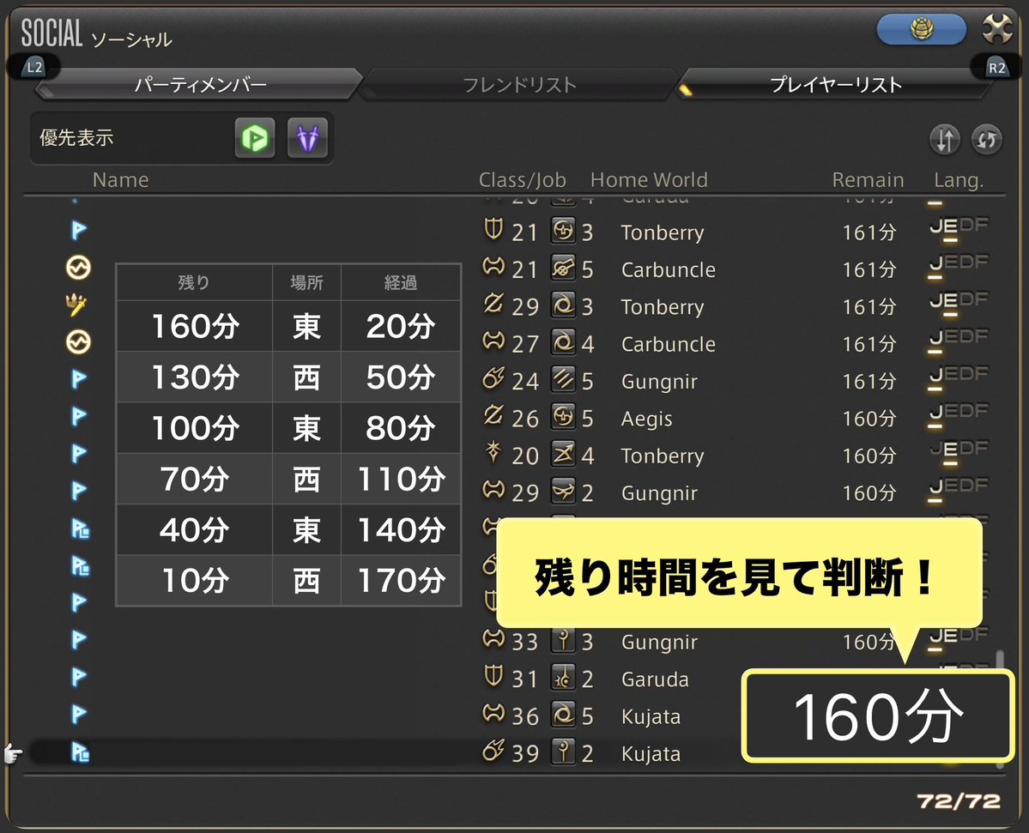This screenshot has height=833, width=1029.
Task: Click the job icon in the level 27 Carbuncle row
Action: click(x=563, y=343)
